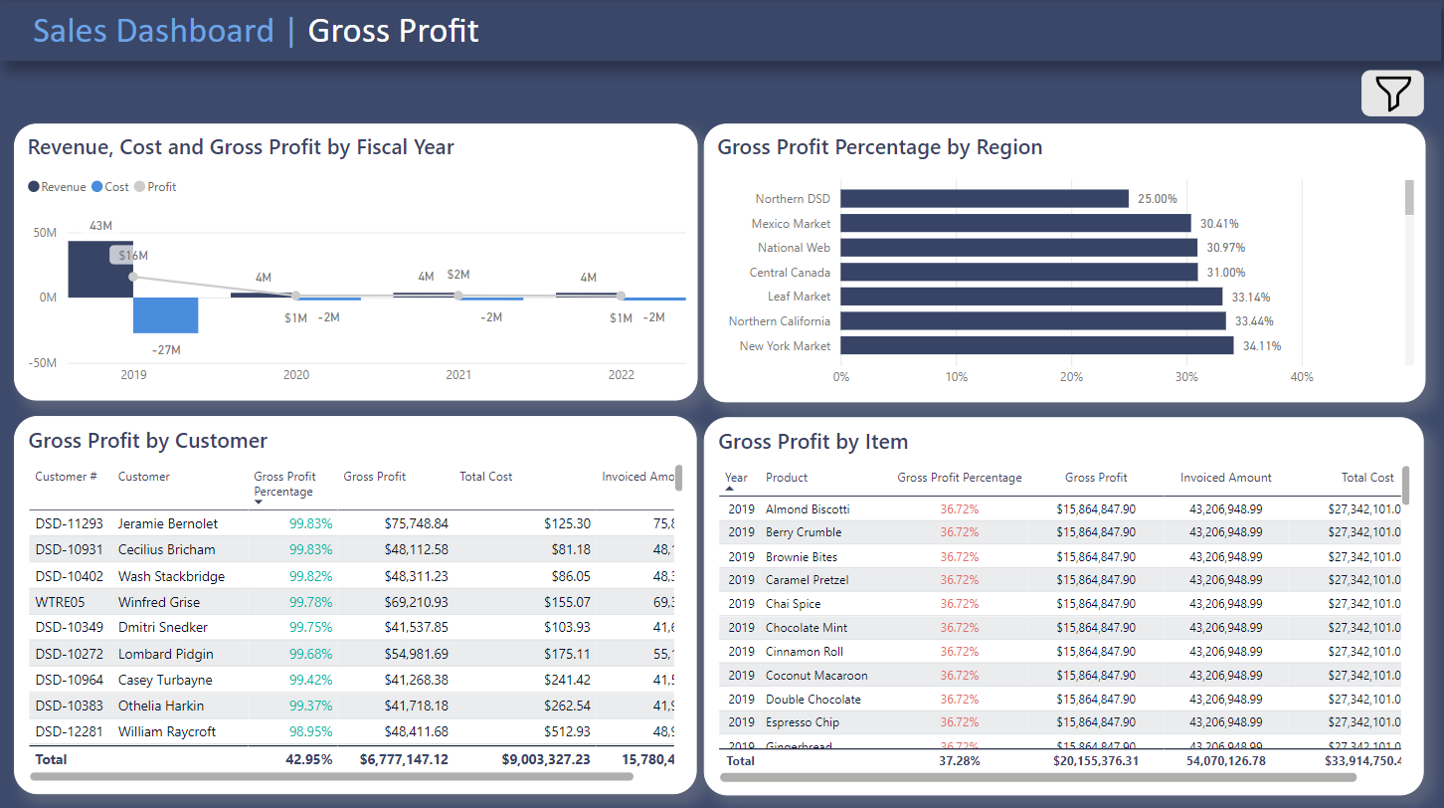Select the Chai Spice row

[x=1060, y=603]
